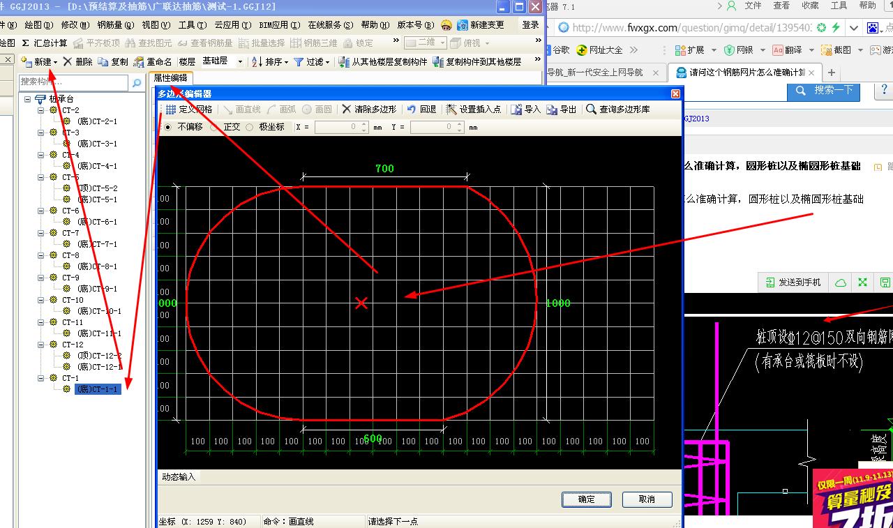Click the 复制 copy icon in component toolbar
The width and height of the screenshot is (893, 528).
tap(103, 61)
